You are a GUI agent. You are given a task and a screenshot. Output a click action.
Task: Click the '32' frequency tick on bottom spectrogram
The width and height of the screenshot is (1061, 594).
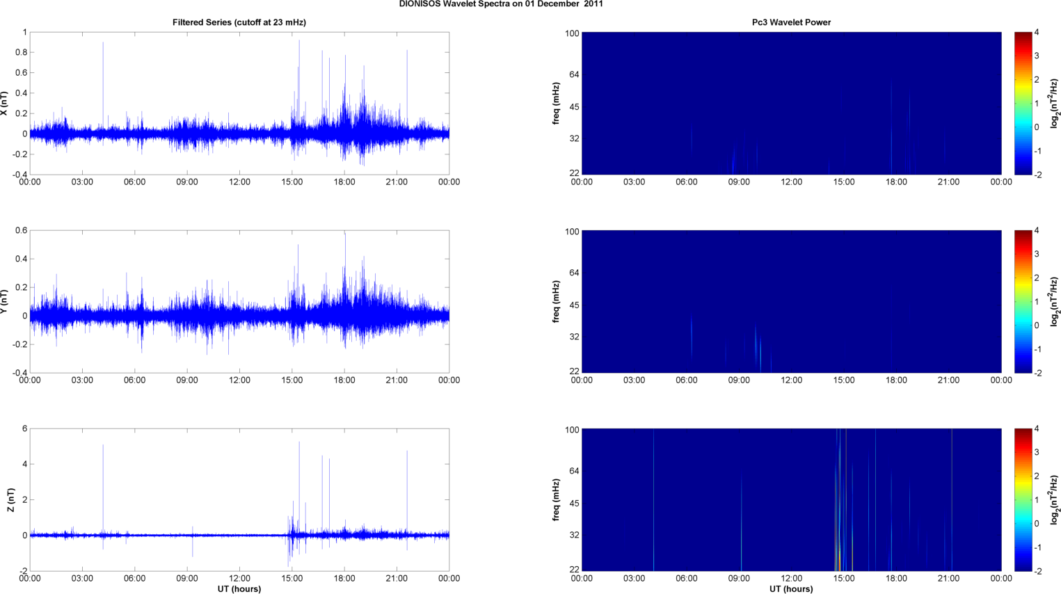tap(573, 536)
